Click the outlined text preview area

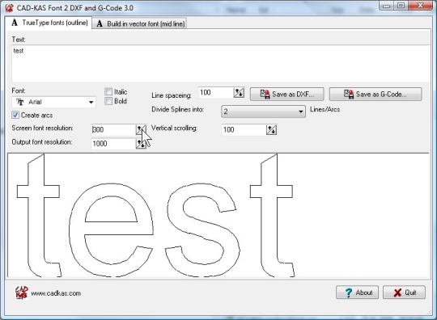pyautogui.click(x=218, y=216)
